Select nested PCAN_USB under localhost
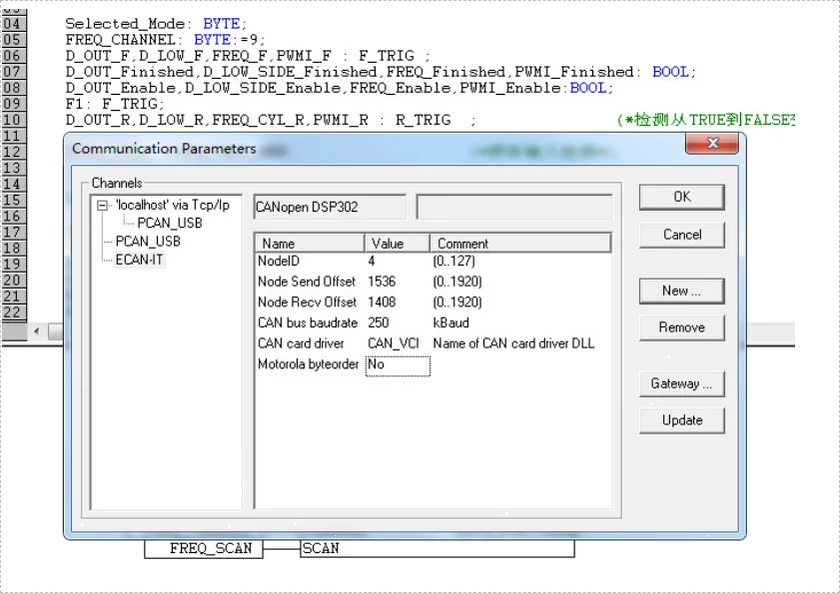Image resolution: width=840 pixels, height=593 pixels. [172, 223]
